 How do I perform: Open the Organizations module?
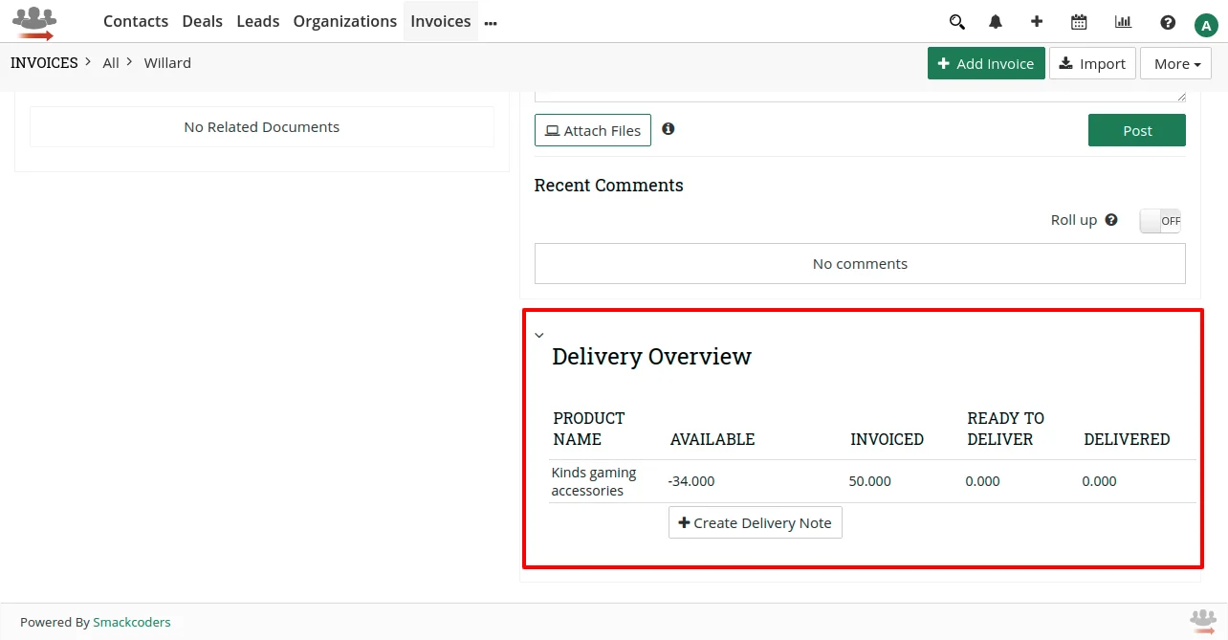(x=344, y=21)
